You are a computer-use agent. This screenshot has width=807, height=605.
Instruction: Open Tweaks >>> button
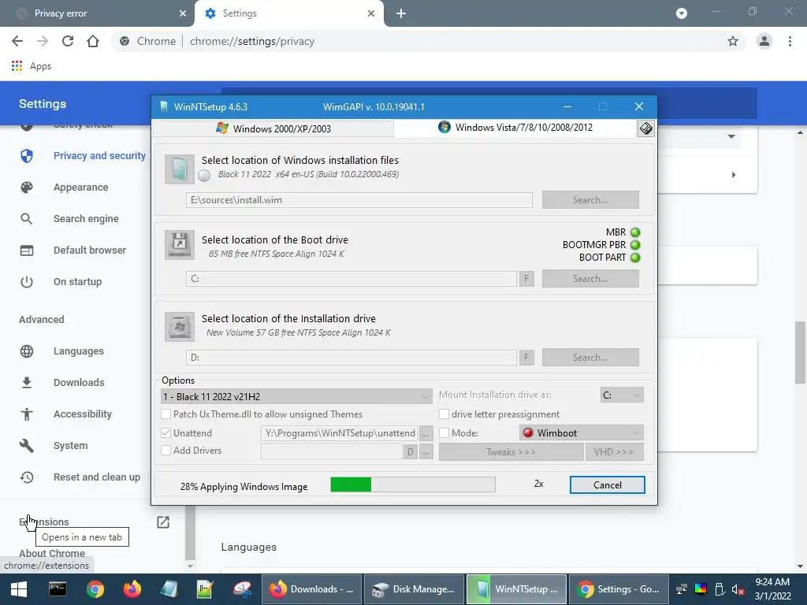511,451
